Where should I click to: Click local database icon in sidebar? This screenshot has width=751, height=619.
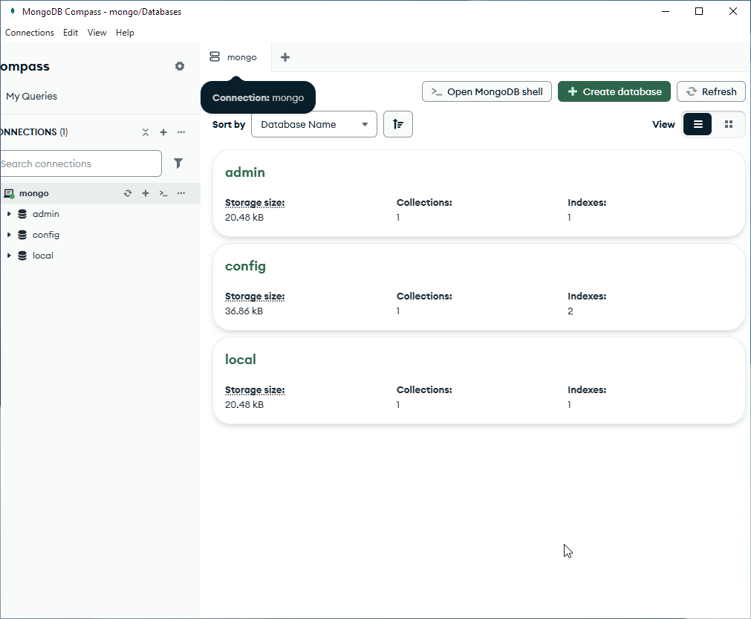22,256
